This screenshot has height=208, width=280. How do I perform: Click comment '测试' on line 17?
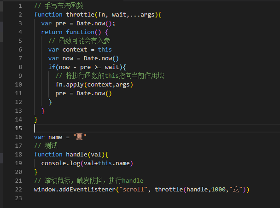[51, 146]
